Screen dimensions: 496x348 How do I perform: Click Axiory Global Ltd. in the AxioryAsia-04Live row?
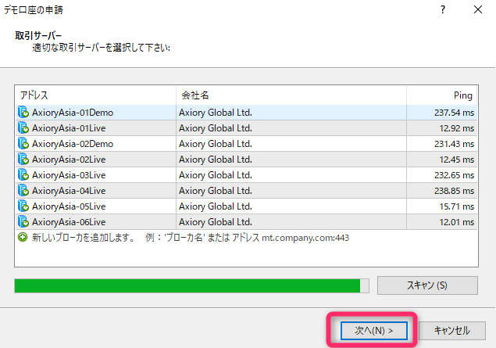click(x=216, y=191)
